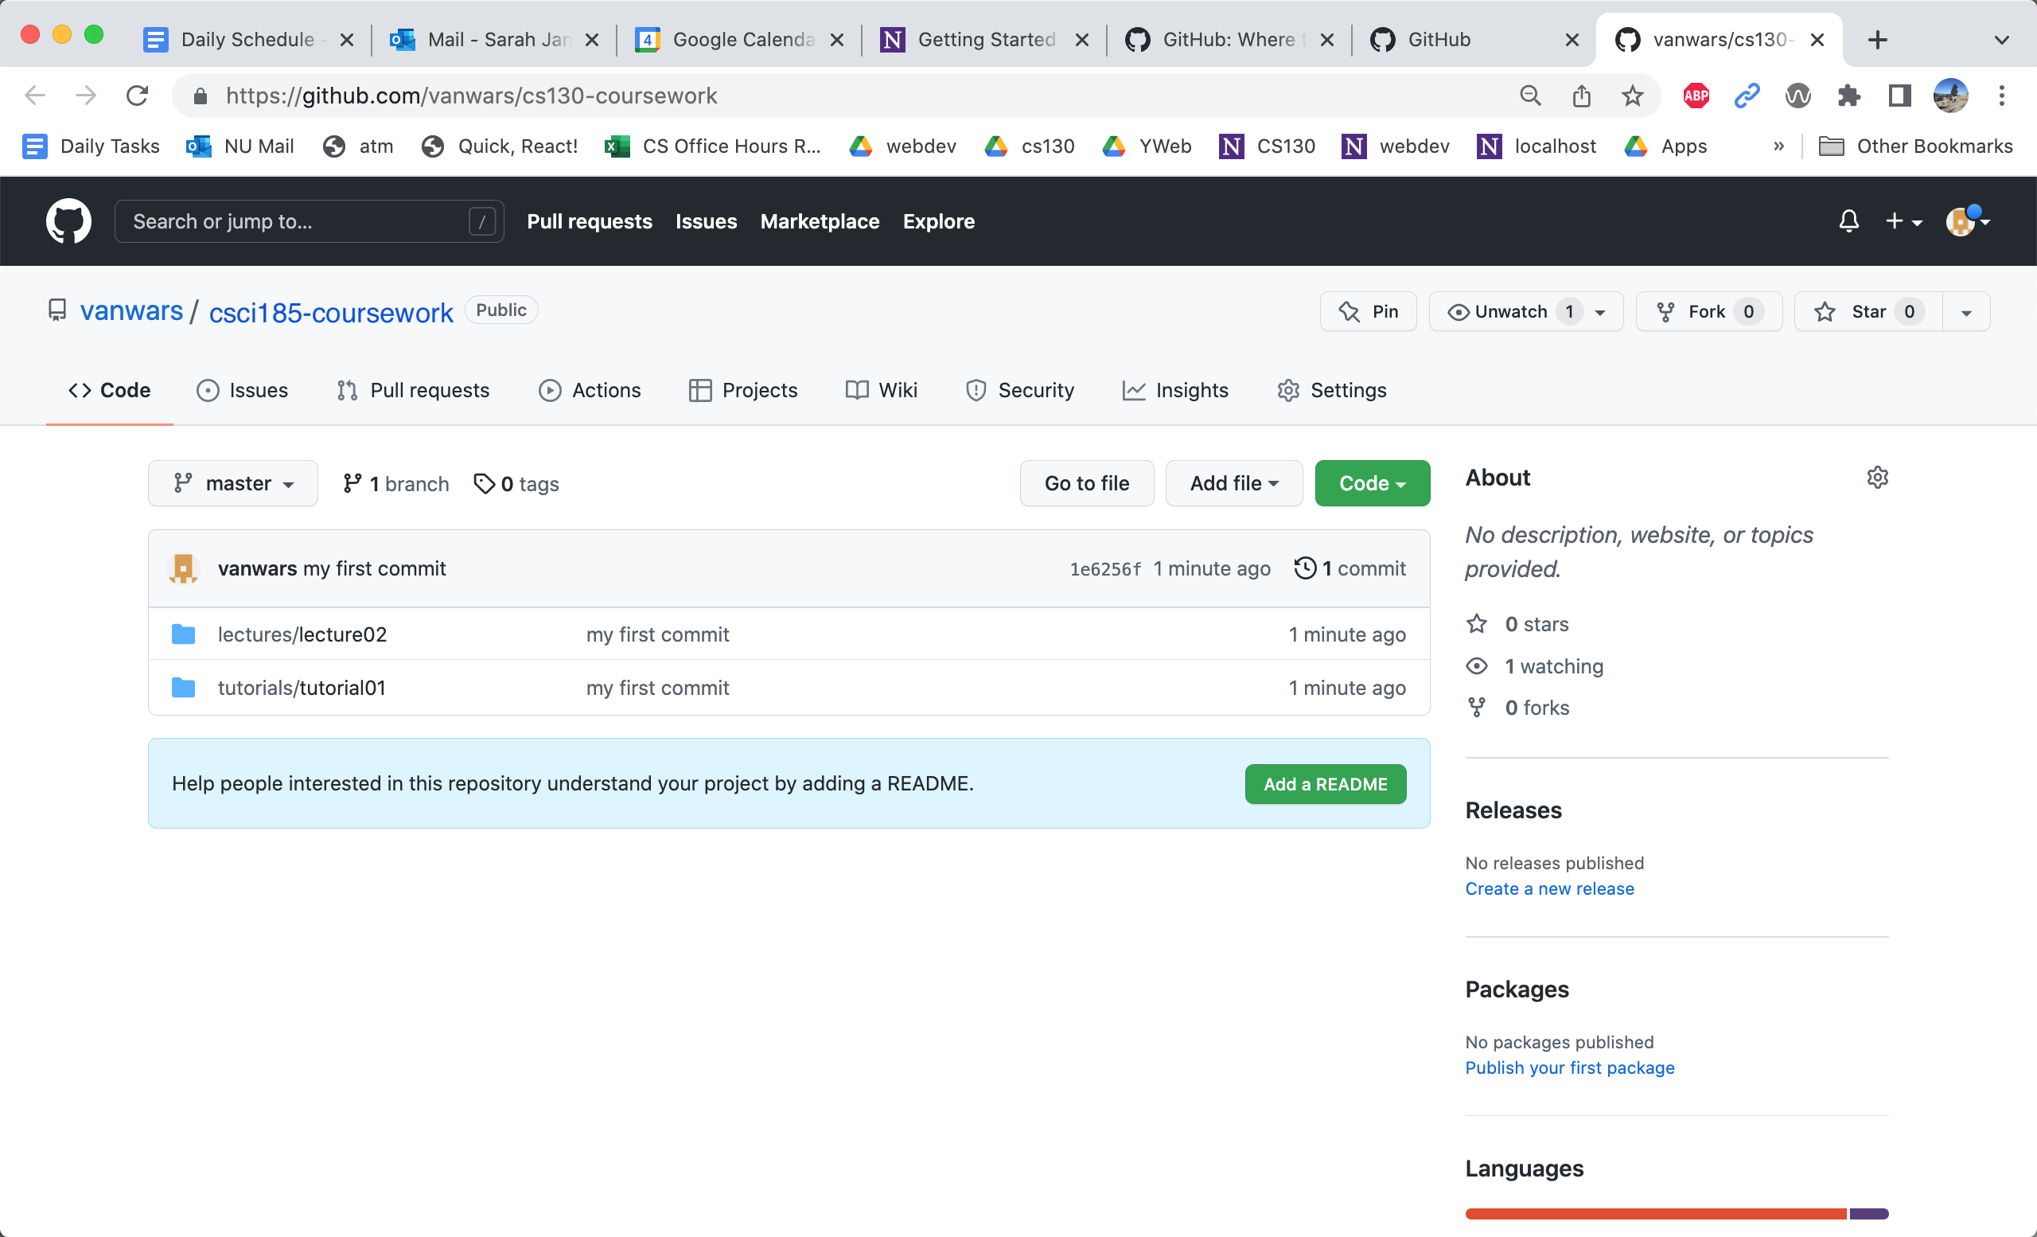Open the notifications bell

point(1848,220)
